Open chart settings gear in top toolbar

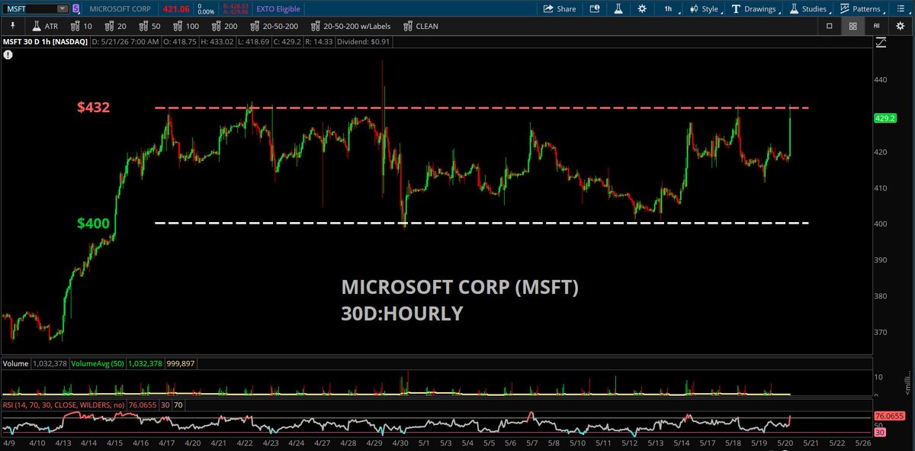[x=643, y=9]
